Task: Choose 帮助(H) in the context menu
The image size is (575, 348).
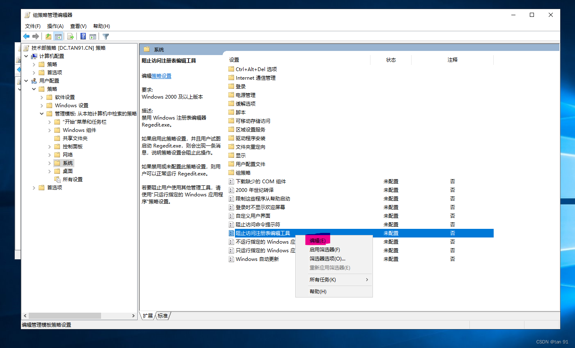Action: click(334, 291)
